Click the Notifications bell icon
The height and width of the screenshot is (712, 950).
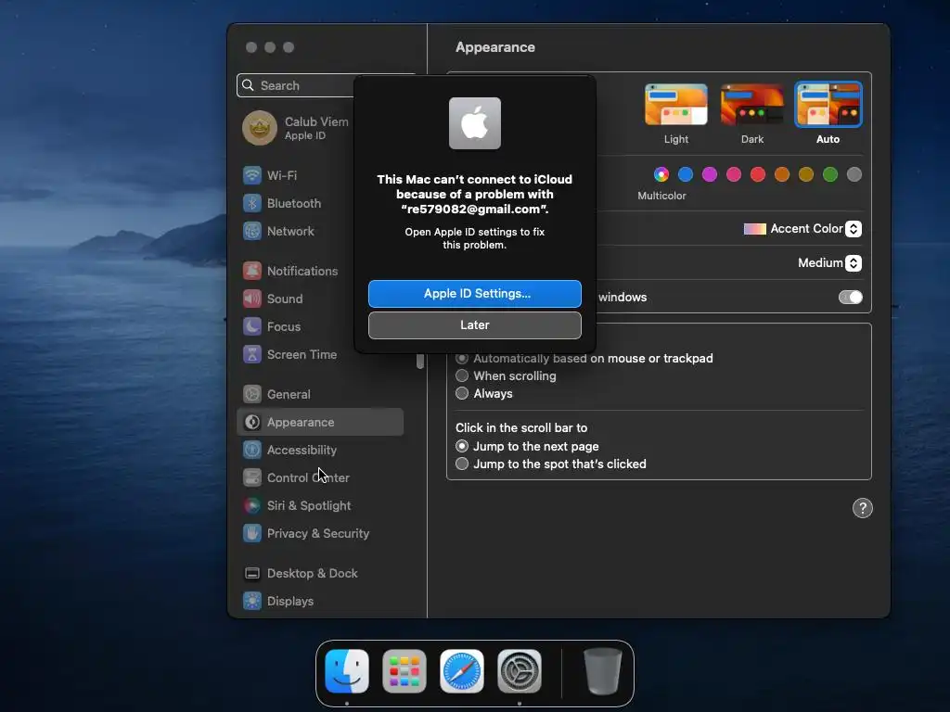(x=252, y=272)
